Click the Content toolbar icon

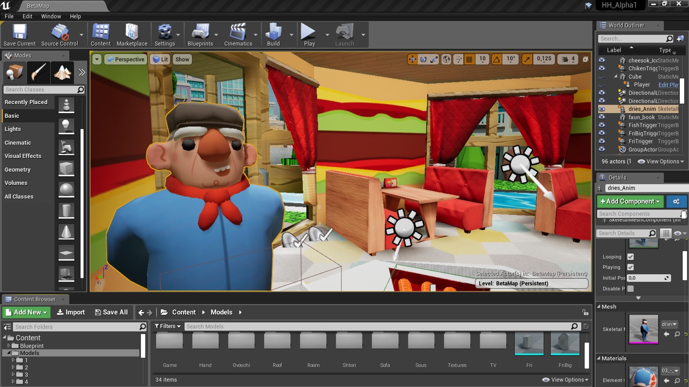point(100,35)
